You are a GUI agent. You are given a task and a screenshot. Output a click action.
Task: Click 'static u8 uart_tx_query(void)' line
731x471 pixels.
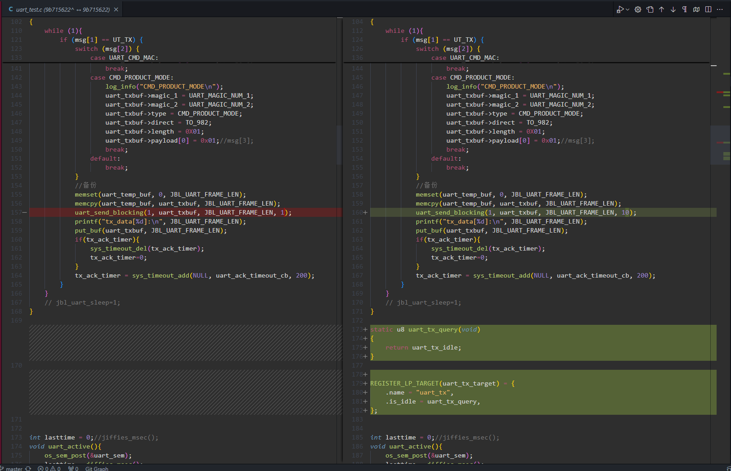pyautogui.click(x=425, y=329)
